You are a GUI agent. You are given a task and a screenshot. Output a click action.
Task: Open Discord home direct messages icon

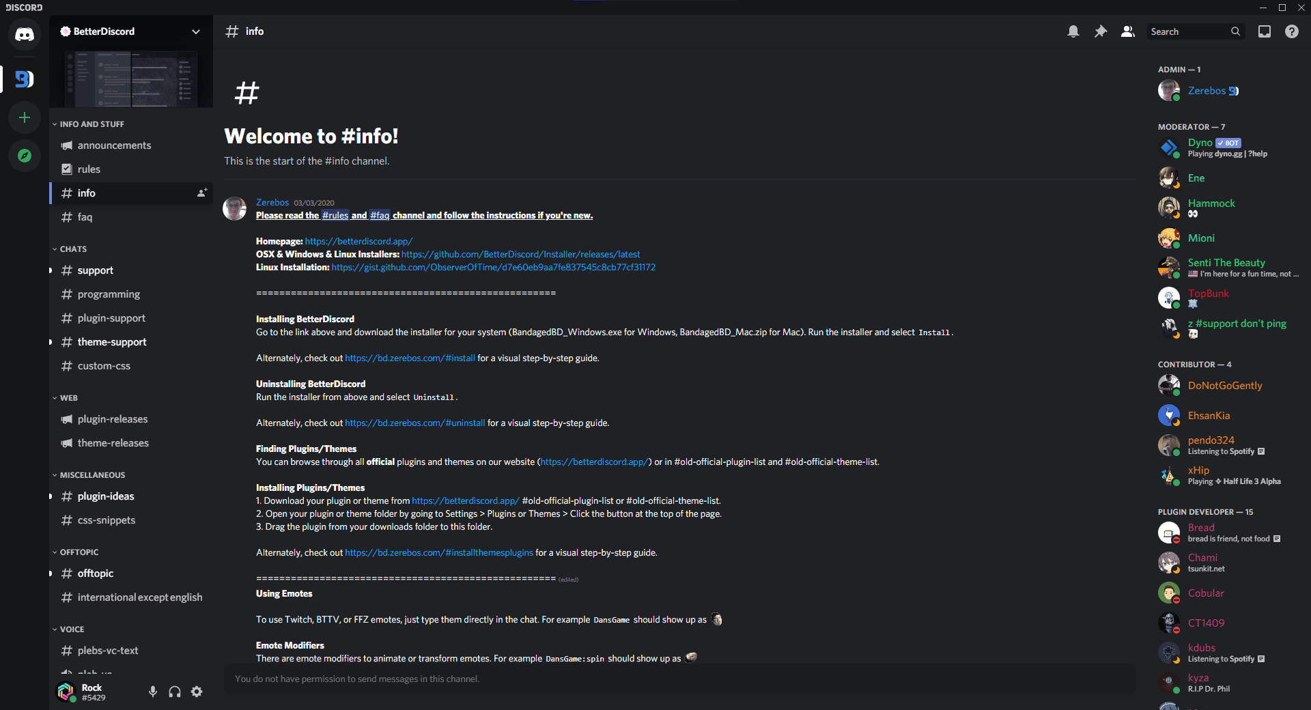(x=25, y=34)
